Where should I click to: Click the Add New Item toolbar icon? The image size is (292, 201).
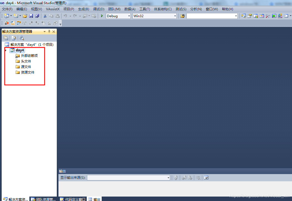pos(16,16)
